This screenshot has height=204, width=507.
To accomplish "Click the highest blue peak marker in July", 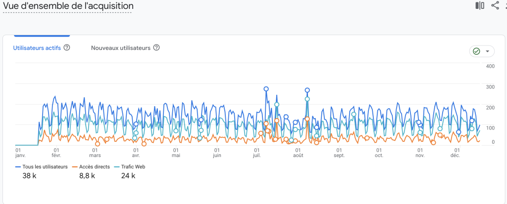I will pos(266,89).
